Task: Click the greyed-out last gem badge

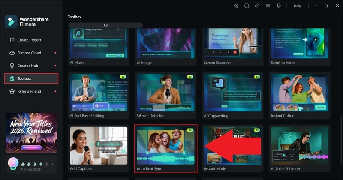Action: coord(47,164)
